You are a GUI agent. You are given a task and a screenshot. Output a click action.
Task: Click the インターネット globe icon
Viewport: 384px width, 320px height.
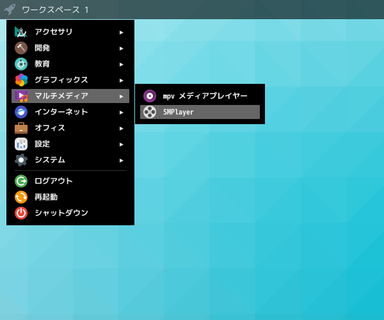21,112
